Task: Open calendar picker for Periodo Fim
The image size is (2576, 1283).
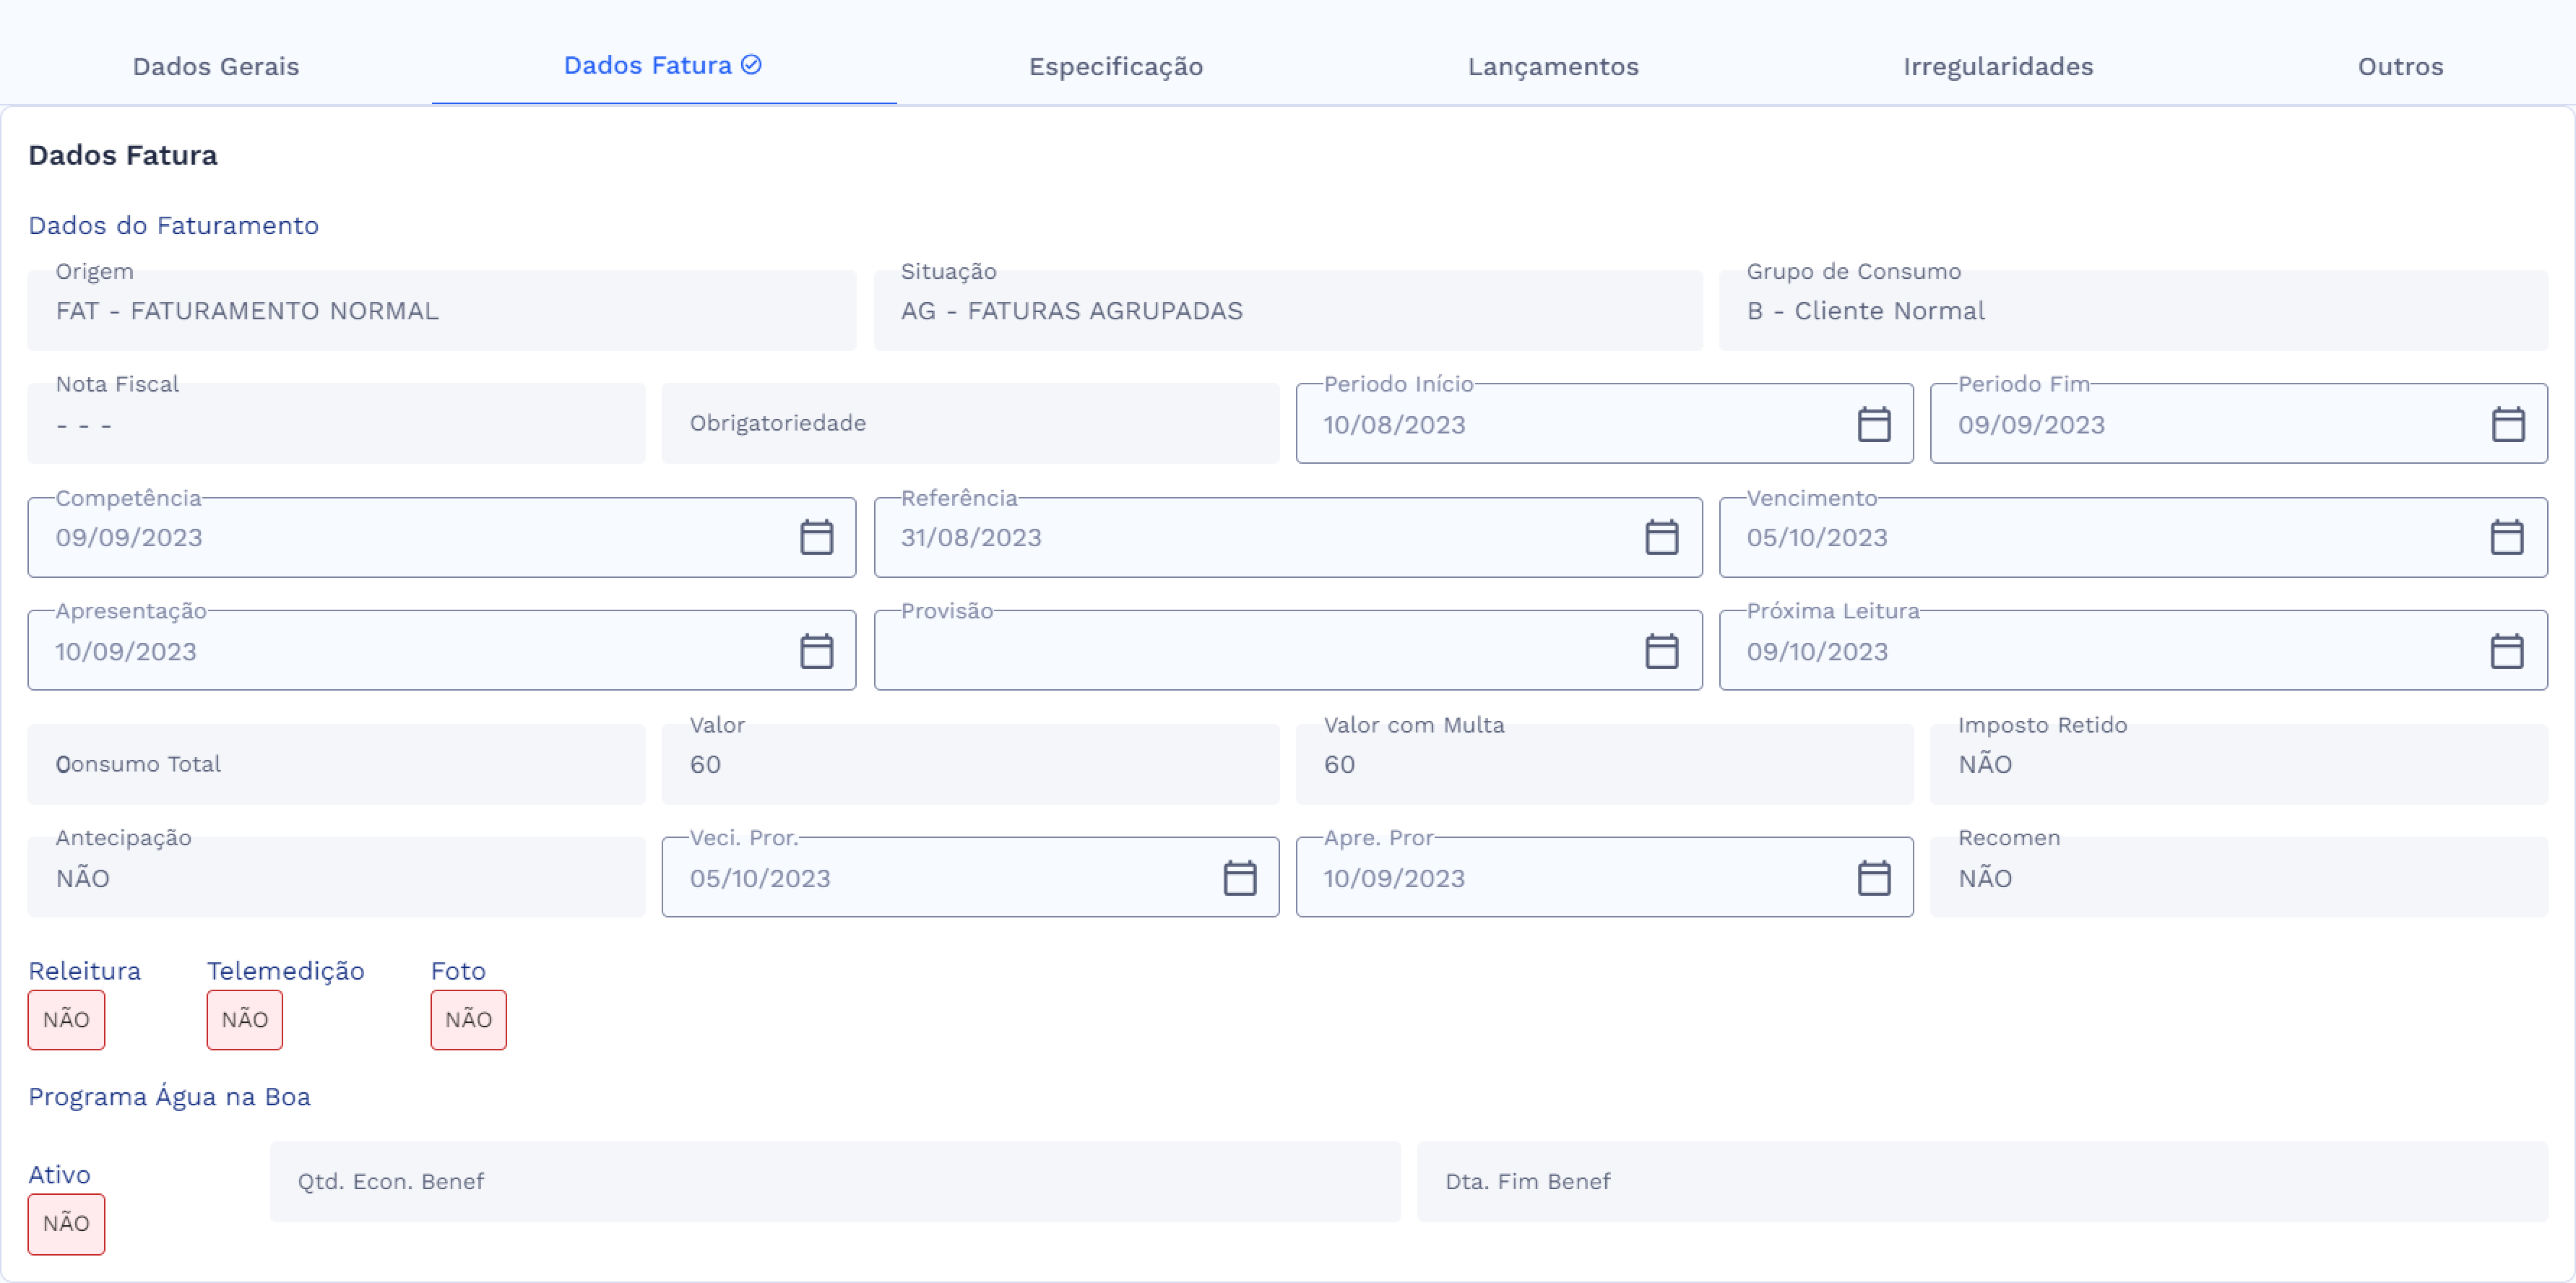Action: 2507,424
